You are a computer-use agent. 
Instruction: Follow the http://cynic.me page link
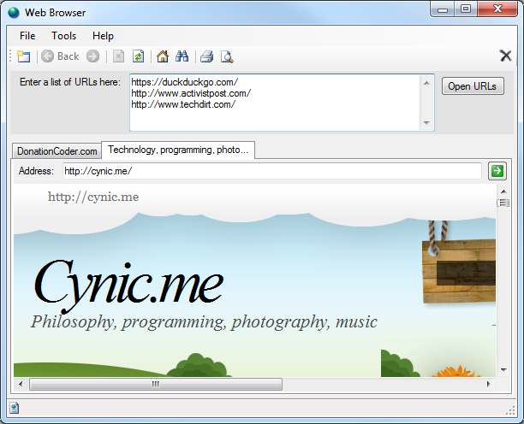(x=93, y=197)
